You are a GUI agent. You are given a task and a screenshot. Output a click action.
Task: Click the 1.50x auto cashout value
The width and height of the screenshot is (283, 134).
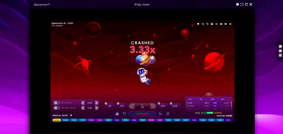(90, 108)
